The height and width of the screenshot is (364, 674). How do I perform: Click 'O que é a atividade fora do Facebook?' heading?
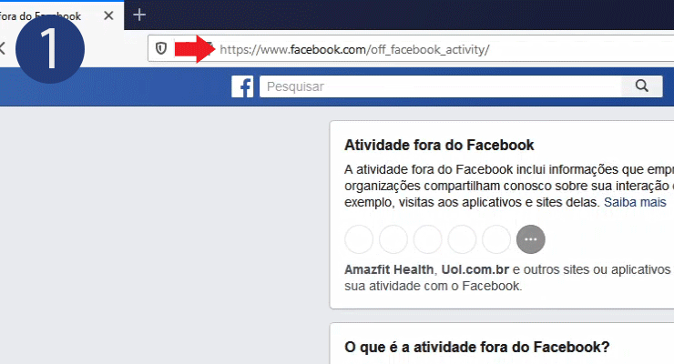pyautogui.click(x=476, y=347)
